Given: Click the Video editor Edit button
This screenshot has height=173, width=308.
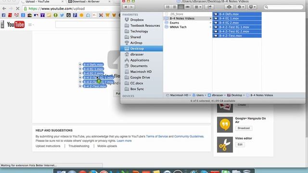Looking at the screenshot, I should tap(240, 145).
